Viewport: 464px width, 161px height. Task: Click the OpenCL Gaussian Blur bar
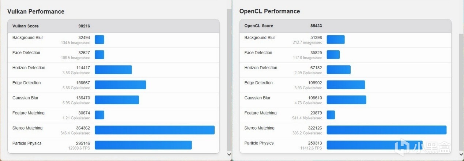pos(346,100)
